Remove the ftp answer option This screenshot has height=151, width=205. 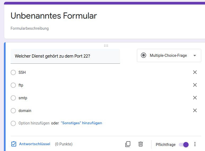click(195, 85)
